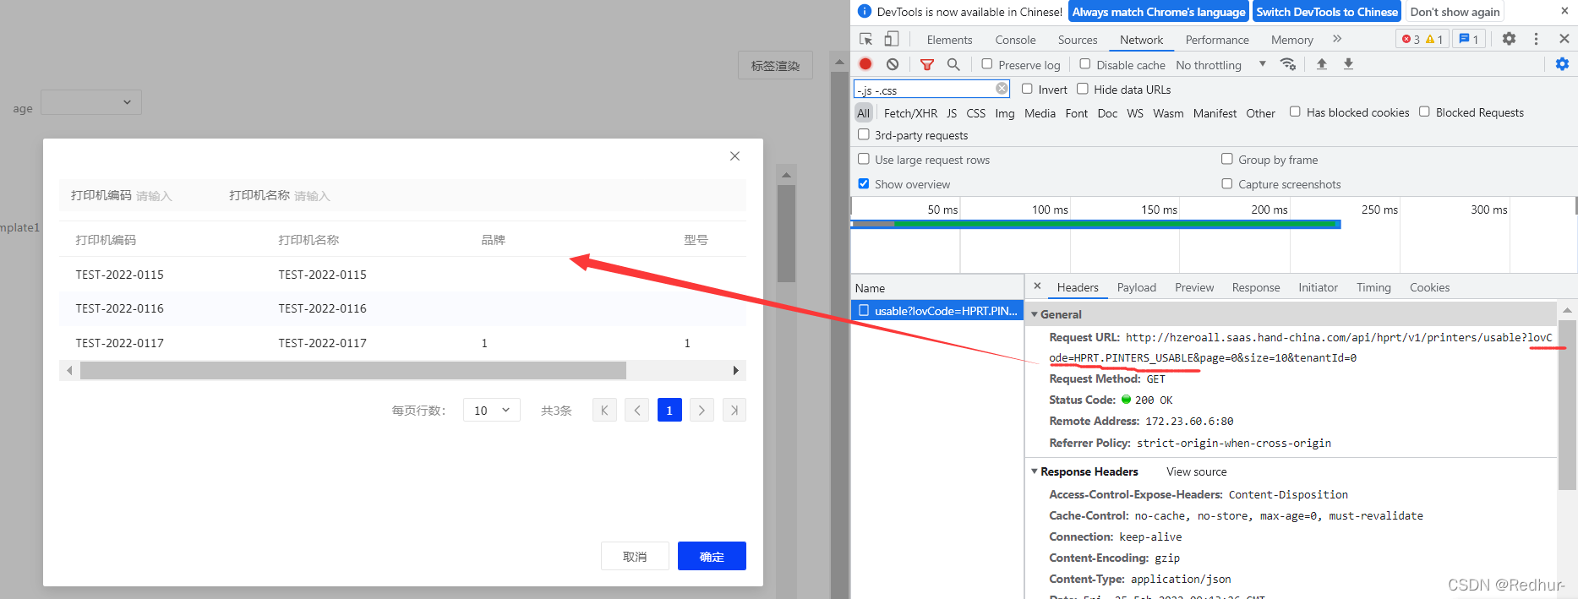1578x599 pixels.
Task: Go to next page of table
Action: tap(702, 411)
